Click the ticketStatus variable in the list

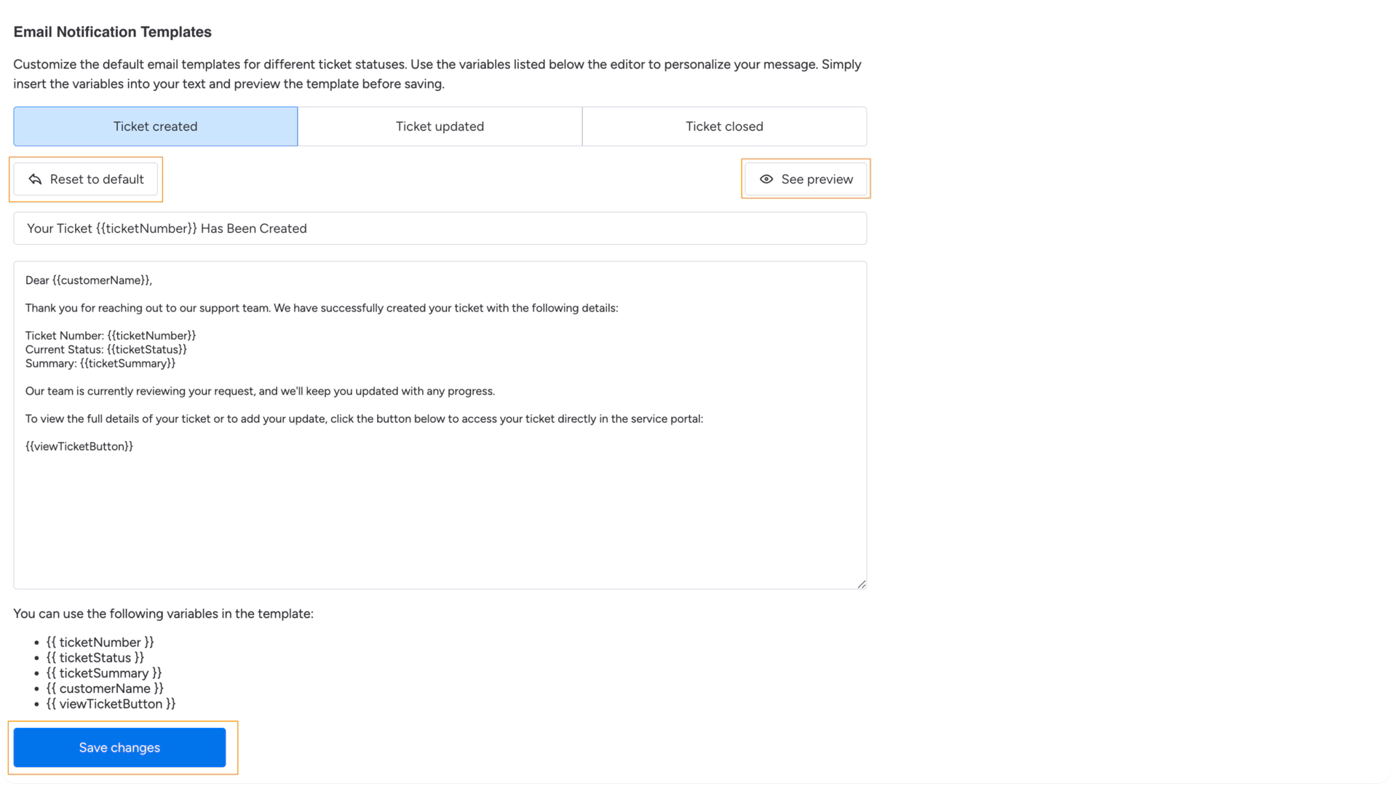point(95,658)
